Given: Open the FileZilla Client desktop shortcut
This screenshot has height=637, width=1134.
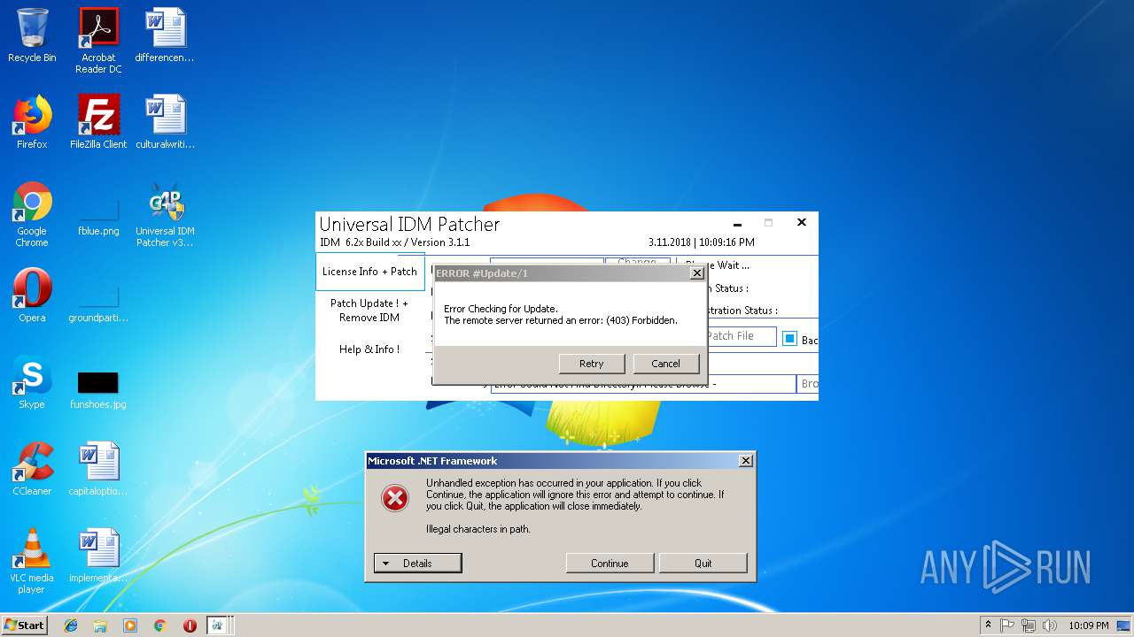Looking at the screenshot, I should (98, 122).
